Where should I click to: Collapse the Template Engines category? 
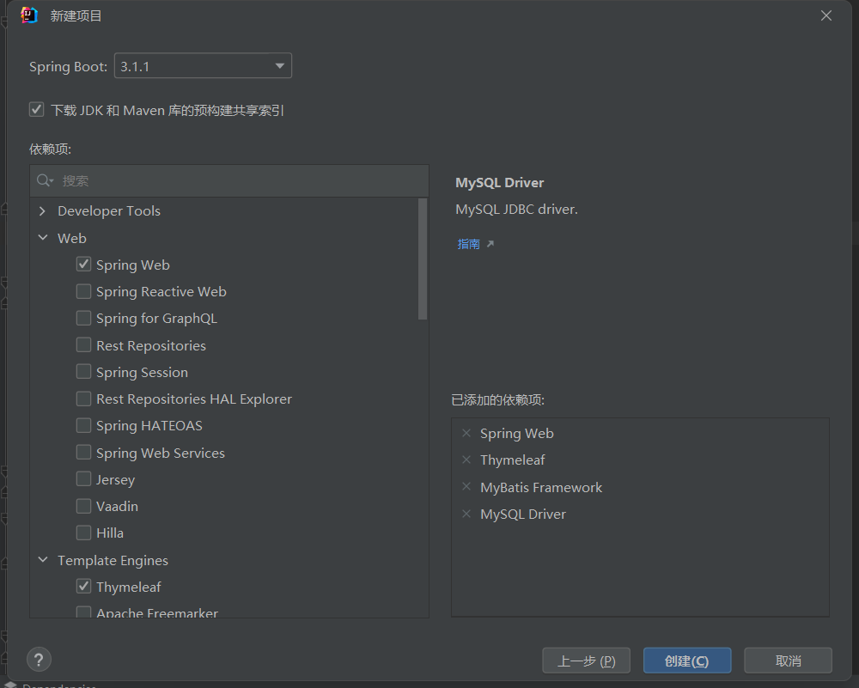(x=42, y=560)
